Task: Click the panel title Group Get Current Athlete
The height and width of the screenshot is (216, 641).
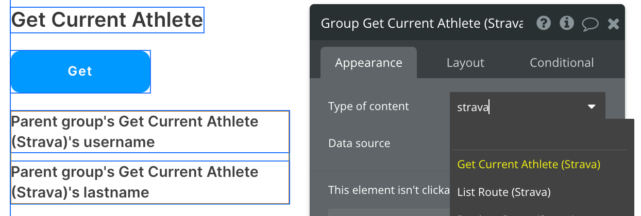Action: [x=421, y=24]
